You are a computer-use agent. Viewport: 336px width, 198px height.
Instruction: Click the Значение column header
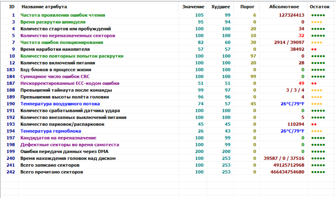point(193,7)
